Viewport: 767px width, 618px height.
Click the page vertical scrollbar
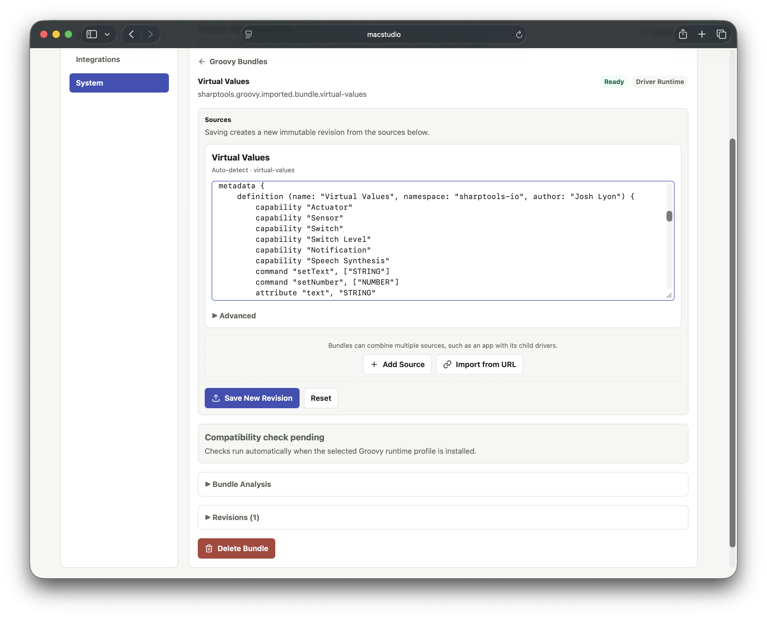[732, 343]
